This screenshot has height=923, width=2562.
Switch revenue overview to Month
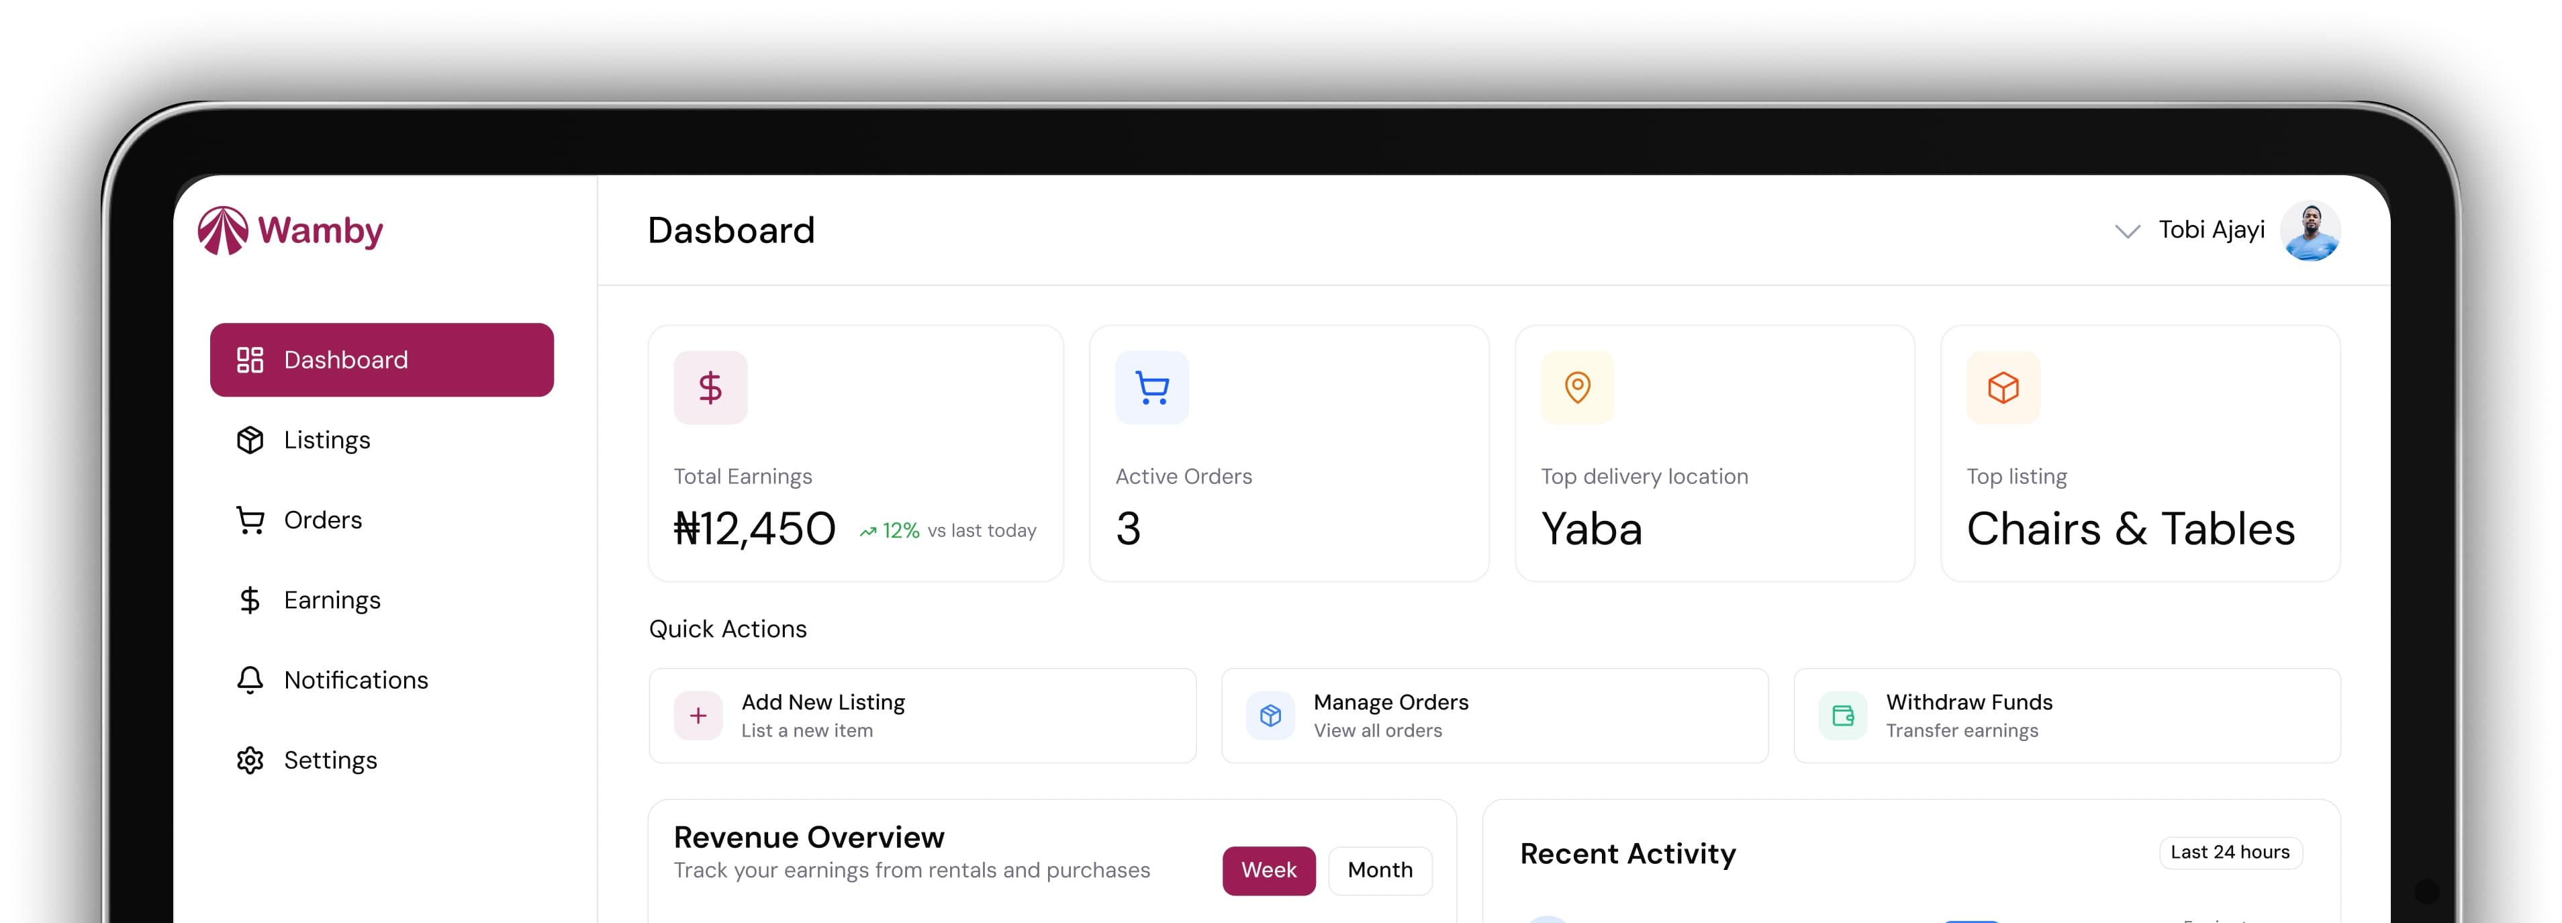click(x=1380, y=870)
